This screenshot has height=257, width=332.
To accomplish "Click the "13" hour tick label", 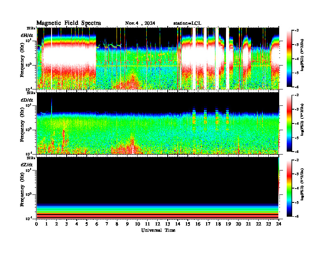I will tap(168, 224).
